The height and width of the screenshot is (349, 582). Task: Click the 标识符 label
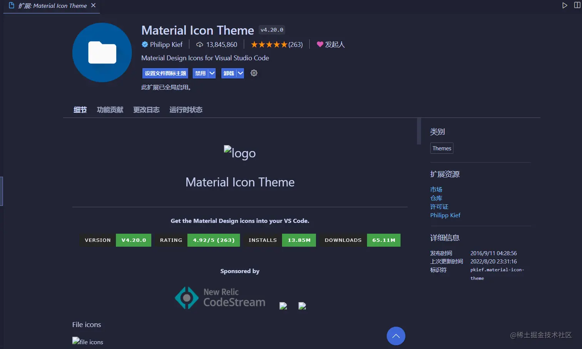point(438,270)
